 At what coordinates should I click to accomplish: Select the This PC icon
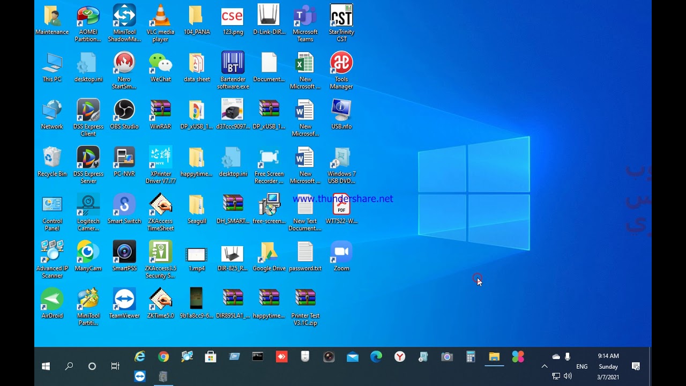[52, 67]
